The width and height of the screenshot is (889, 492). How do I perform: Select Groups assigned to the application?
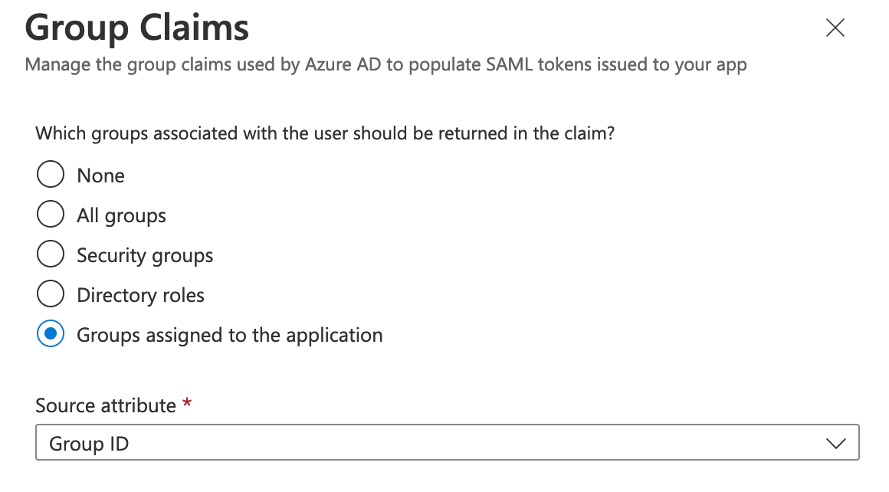[x=50, y=334]
